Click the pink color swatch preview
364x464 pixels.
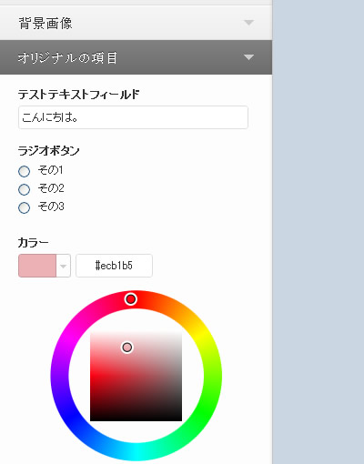tap(37, 266)
